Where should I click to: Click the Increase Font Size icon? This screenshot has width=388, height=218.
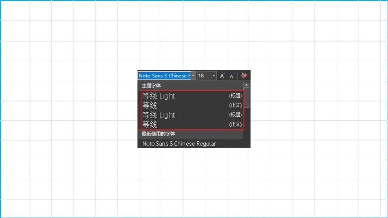pyautogui.click(x=222, y=75)
